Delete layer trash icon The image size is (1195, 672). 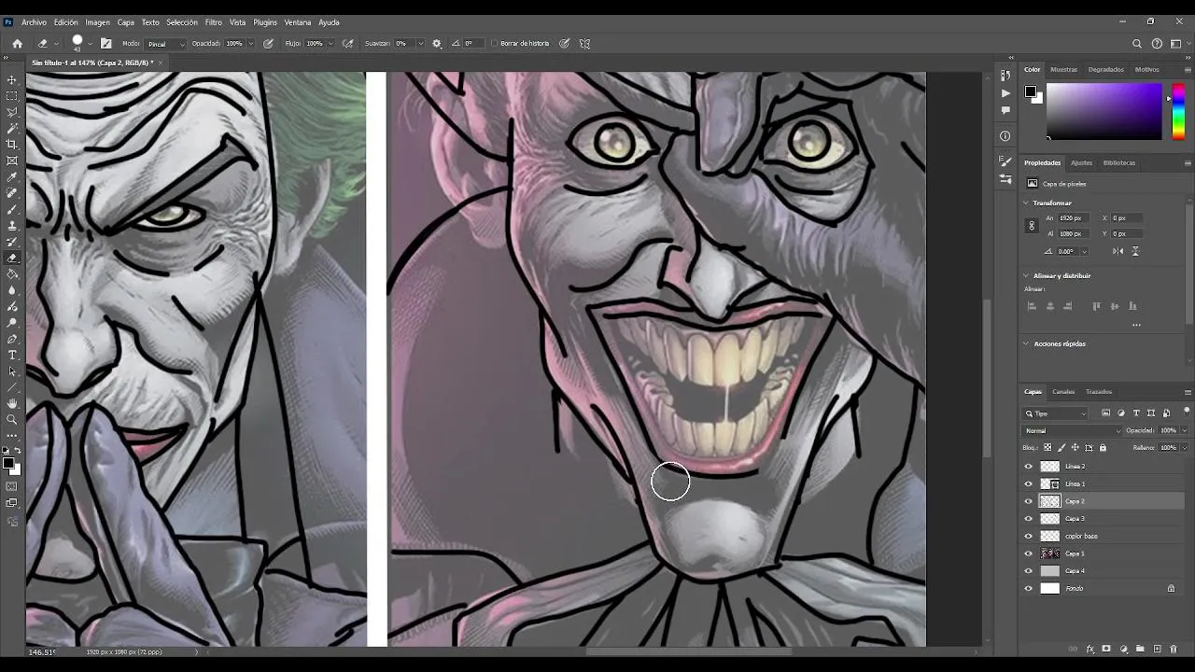1174,649
